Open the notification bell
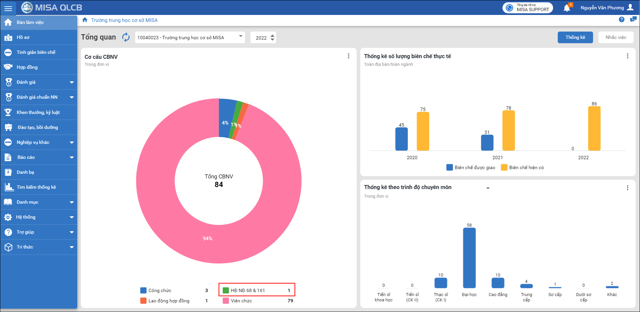The width and height of the screenshot is (640, 312). tap(567, 8)
